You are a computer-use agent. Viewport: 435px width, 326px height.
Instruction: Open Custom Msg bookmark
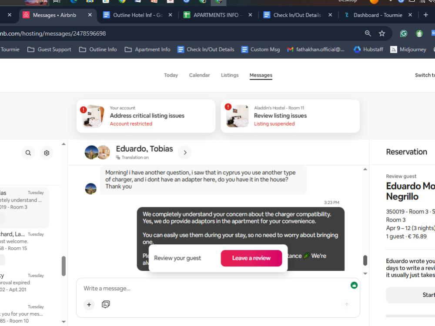[261, 50]
